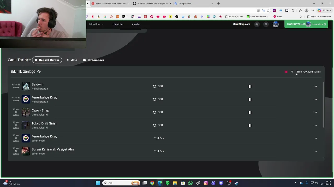
Task: Click the Baldwin sound thumbnail
Action: (x=26, y=86)
